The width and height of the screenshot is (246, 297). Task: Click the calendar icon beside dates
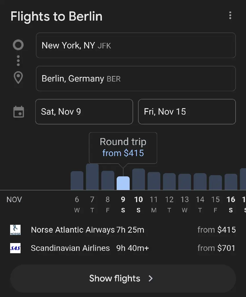tap(19, 112)
